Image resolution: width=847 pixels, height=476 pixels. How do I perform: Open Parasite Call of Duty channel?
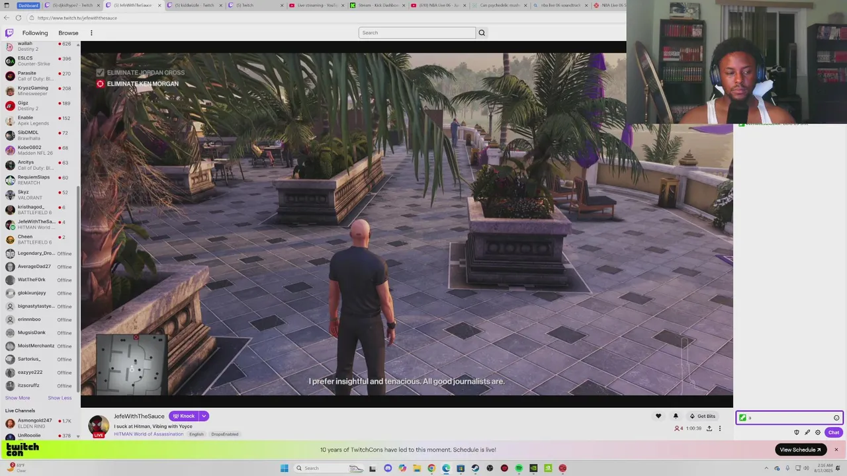tap(40, 76)
